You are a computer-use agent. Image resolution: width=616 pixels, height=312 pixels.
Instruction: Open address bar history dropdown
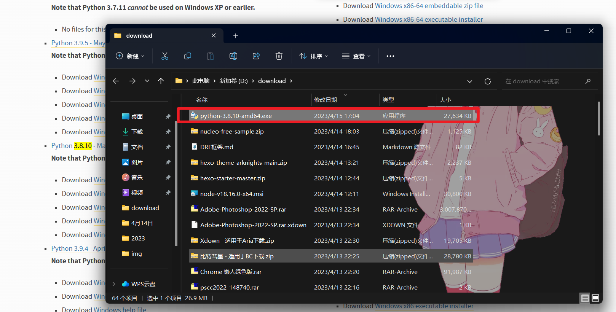(x=470, y=81)
